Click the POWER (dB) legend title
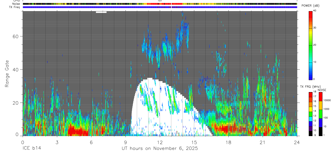 coord(310,5)
